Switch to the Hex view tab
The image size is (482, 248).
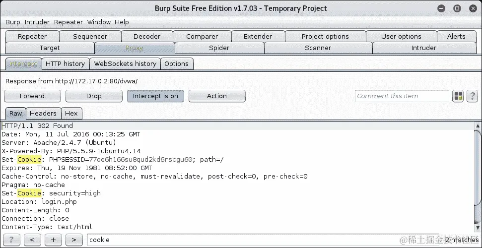71,113
